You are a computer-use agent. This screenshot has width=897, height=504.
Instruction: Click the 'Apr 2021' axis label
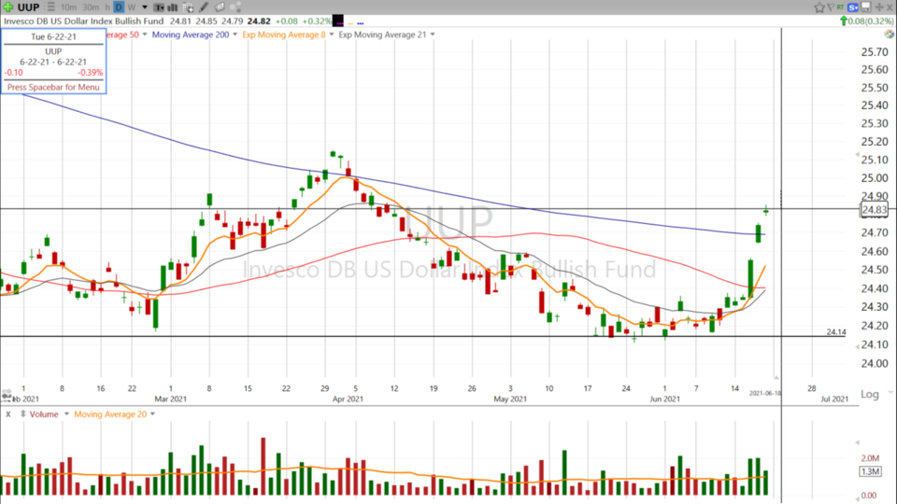click(x=348, y=399)
